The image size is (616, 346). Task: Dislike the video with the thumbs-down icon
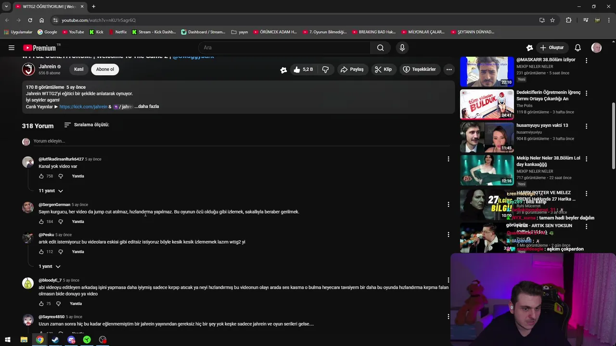325,69
